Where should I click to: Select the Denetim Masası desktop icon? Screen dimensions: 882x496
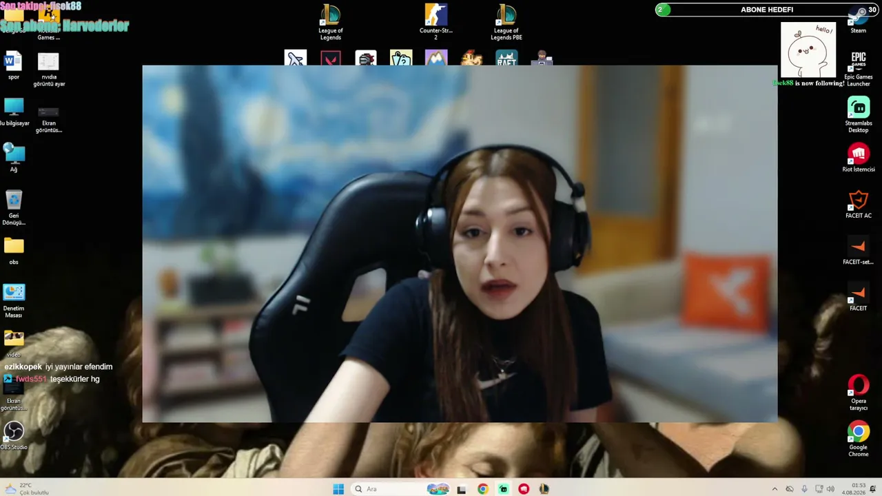(x=14, y=300)
